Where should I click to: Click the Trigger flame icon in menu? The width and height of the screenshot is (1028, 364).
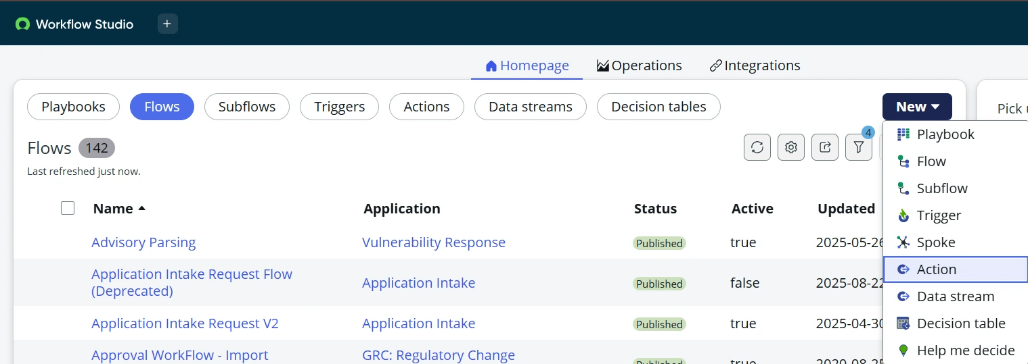[x=903, y=215]
